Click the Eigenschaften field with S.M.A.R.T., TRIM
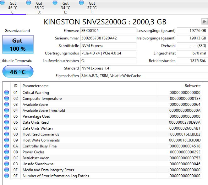 point(144,76)
